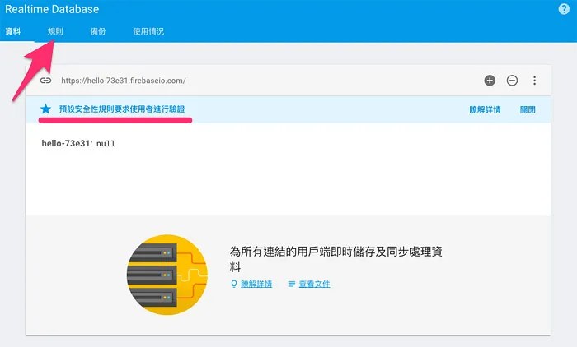Open 瞭解詳情 link below server description
This screenshot has height=347, width=577.
point(256,284)
